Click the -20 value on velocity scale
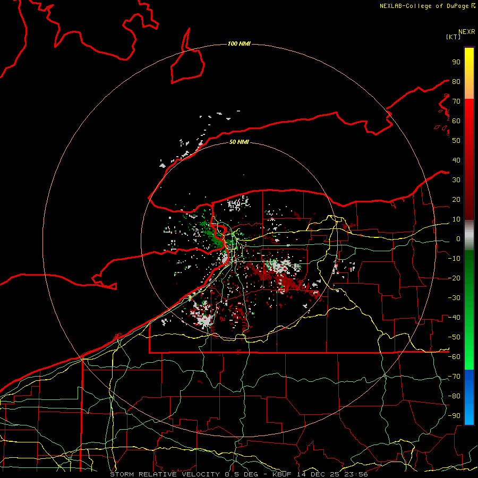The image size is (478, 478). click(454, 278)
